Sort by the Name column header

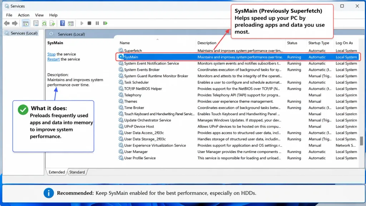(x=125, y=43)
